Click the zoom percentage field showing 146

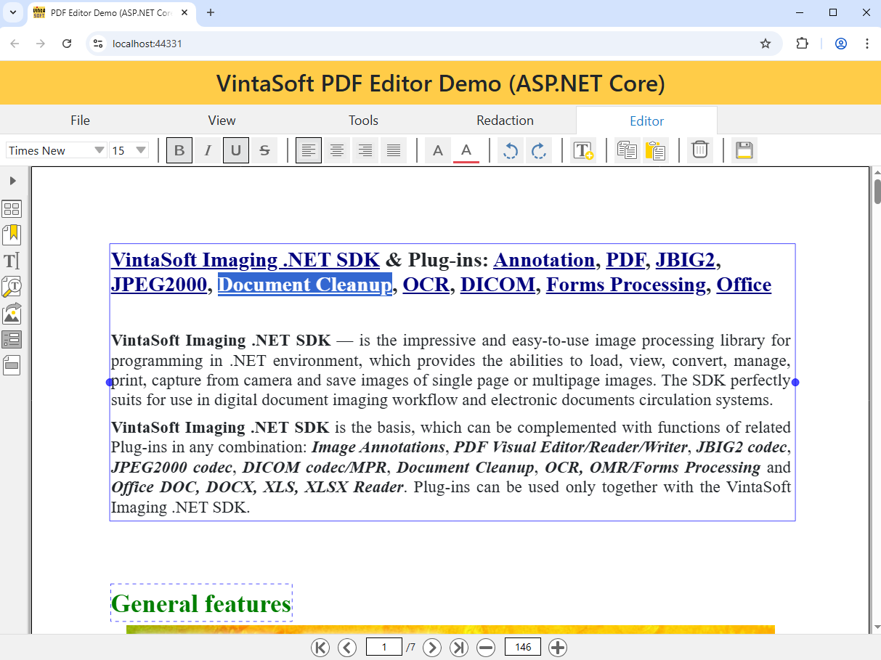(x=522, y=647)
